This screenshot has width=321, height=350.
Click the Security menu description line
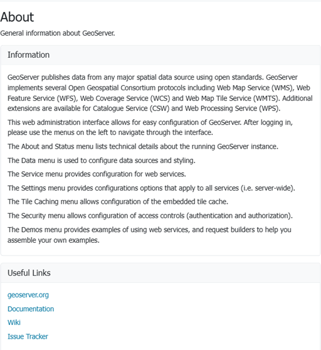[150, 216]
